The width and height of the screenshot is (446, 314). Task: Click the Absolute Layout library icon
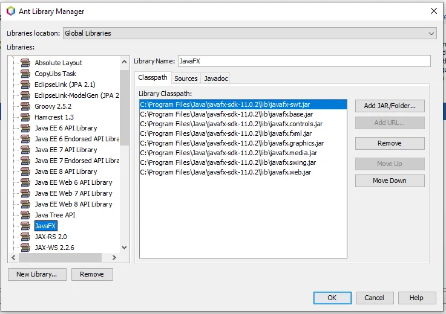pos(25,63)
